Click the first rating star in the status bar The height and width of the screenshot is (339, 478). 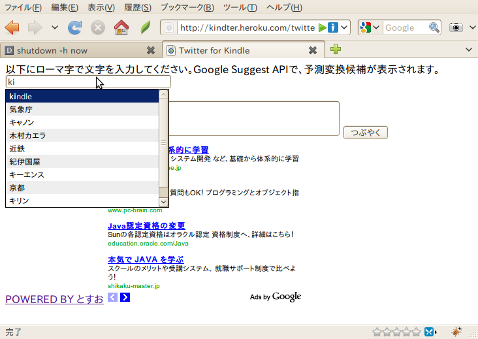[377, 332]
